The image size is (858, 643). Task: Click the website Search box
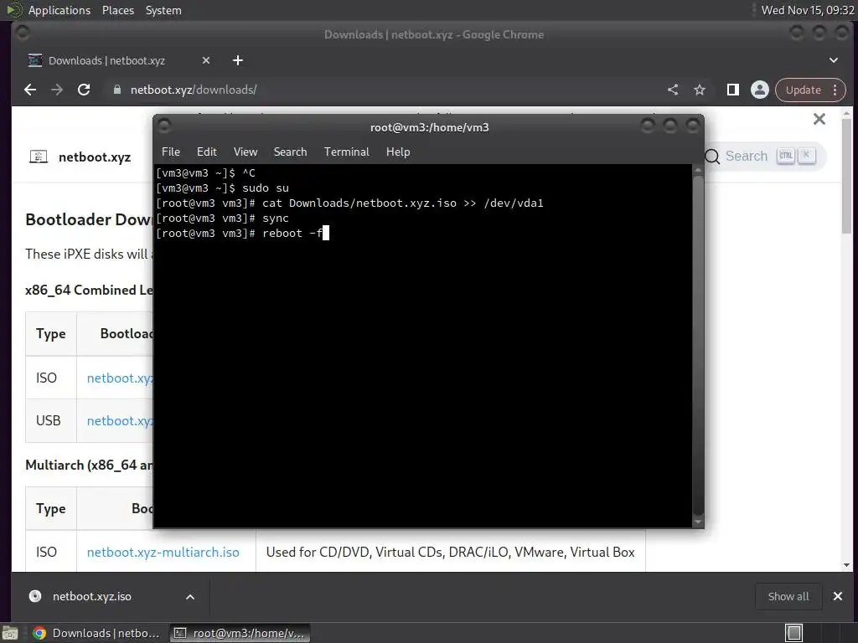pos(765,157)
